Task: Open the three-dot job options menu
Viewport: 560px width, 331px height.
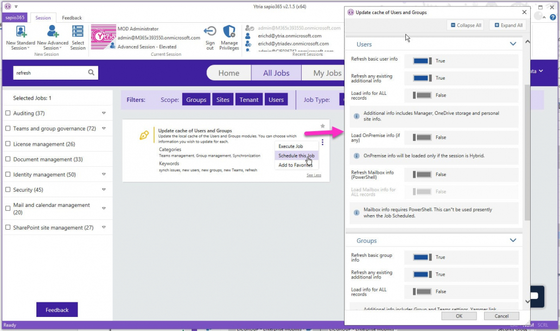Action: pos(322,142)
